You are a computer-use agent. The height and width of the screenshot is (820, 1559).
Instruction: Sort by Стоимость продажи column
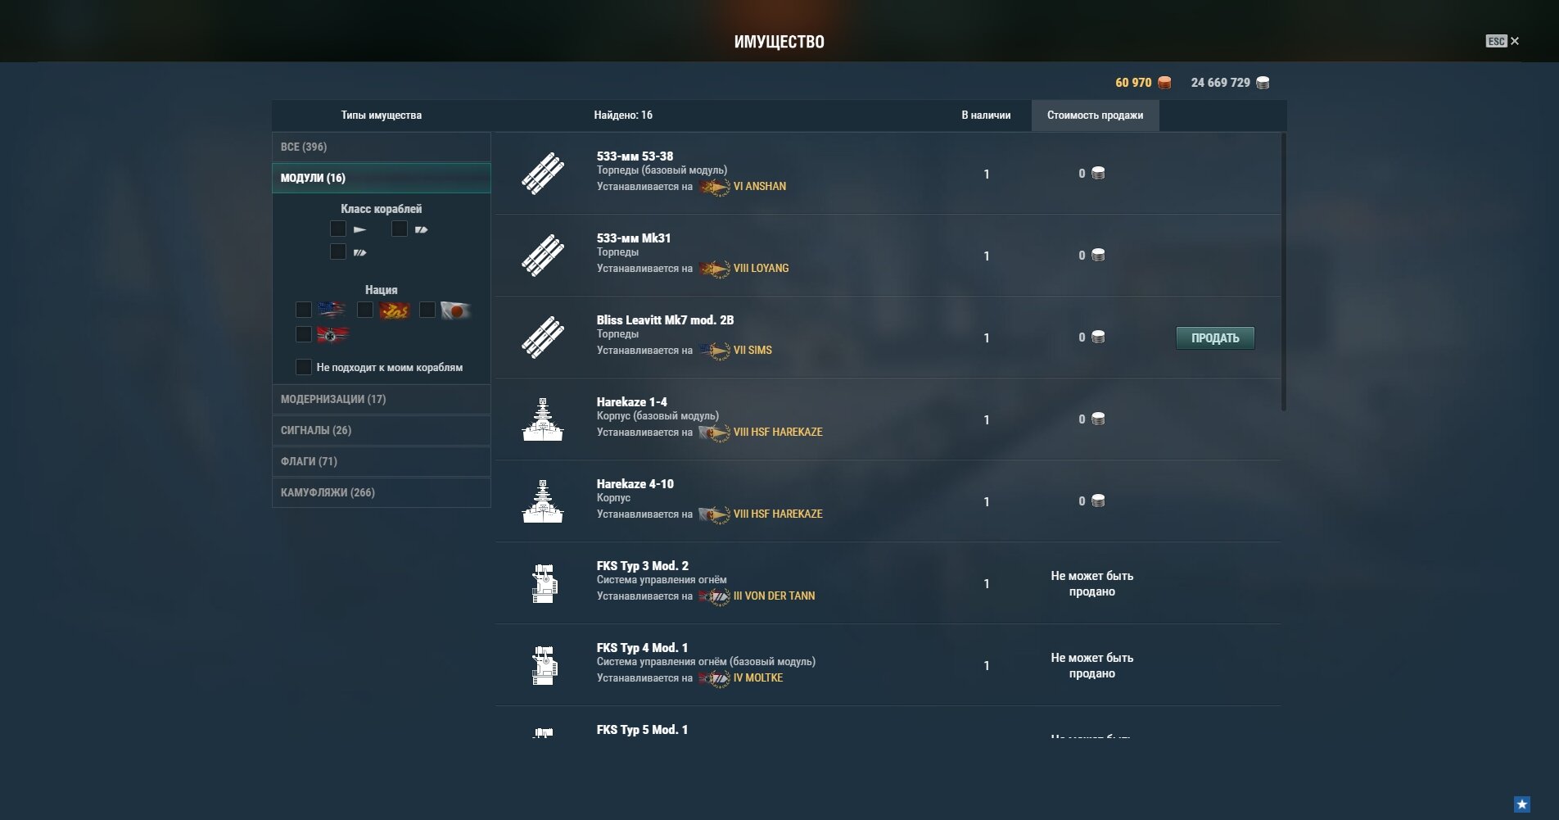coord(1095,115)
